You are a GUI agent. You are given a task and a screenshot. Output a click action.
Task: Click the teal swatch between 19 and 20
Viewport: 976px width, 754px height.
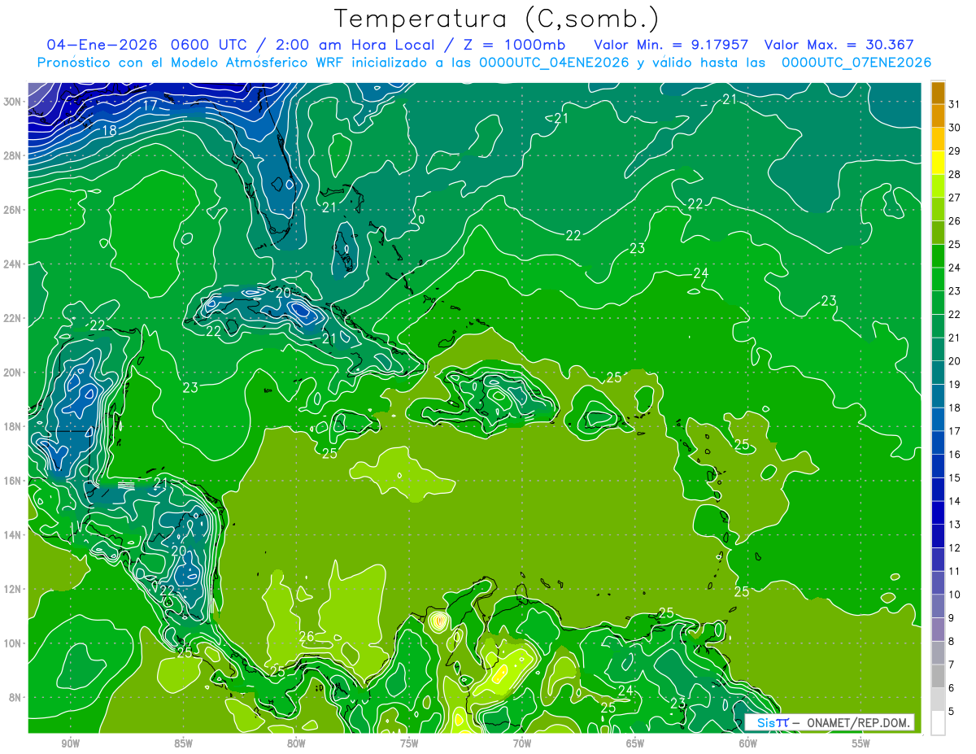coord(938,373)
